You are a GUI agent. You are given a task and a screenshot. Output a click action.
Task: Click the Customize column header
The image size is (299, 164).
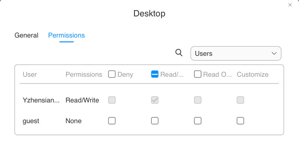(253, 75)
